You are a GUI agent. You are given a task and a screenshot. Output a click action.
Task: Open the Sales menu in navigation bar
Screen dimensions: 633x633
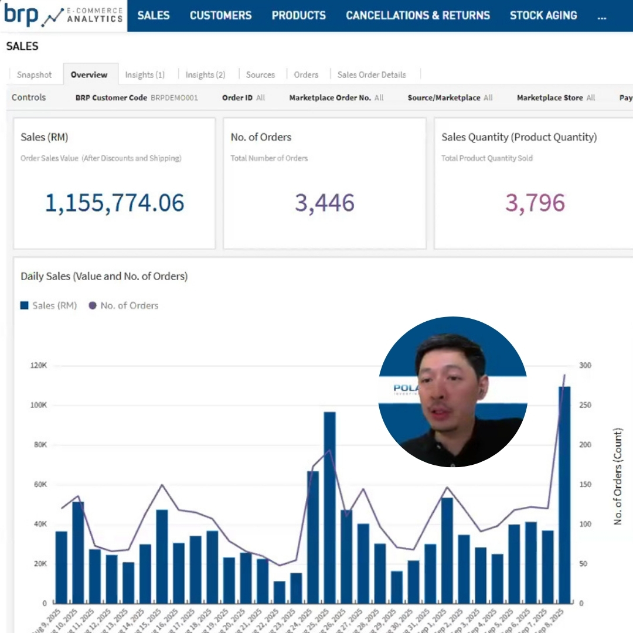point(154,16)
